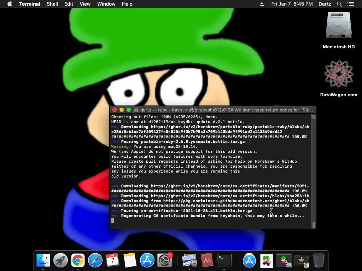Open minimized window thumbnail with Chrome badge

pos(301,261)
